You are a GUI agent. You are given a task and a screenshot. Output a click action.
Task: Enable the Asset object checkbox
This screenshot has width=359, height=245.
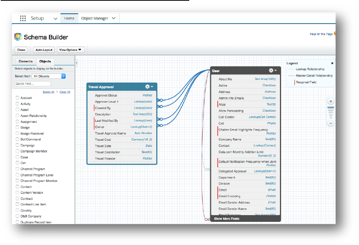pos(17,109)
